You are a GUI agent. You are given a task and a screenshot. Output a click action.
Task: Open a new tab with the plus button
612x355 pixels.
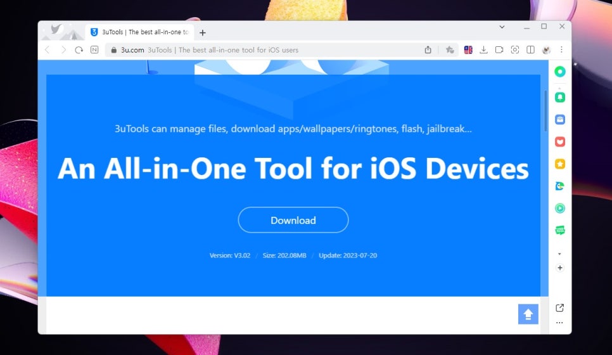(x=203, y=33)
